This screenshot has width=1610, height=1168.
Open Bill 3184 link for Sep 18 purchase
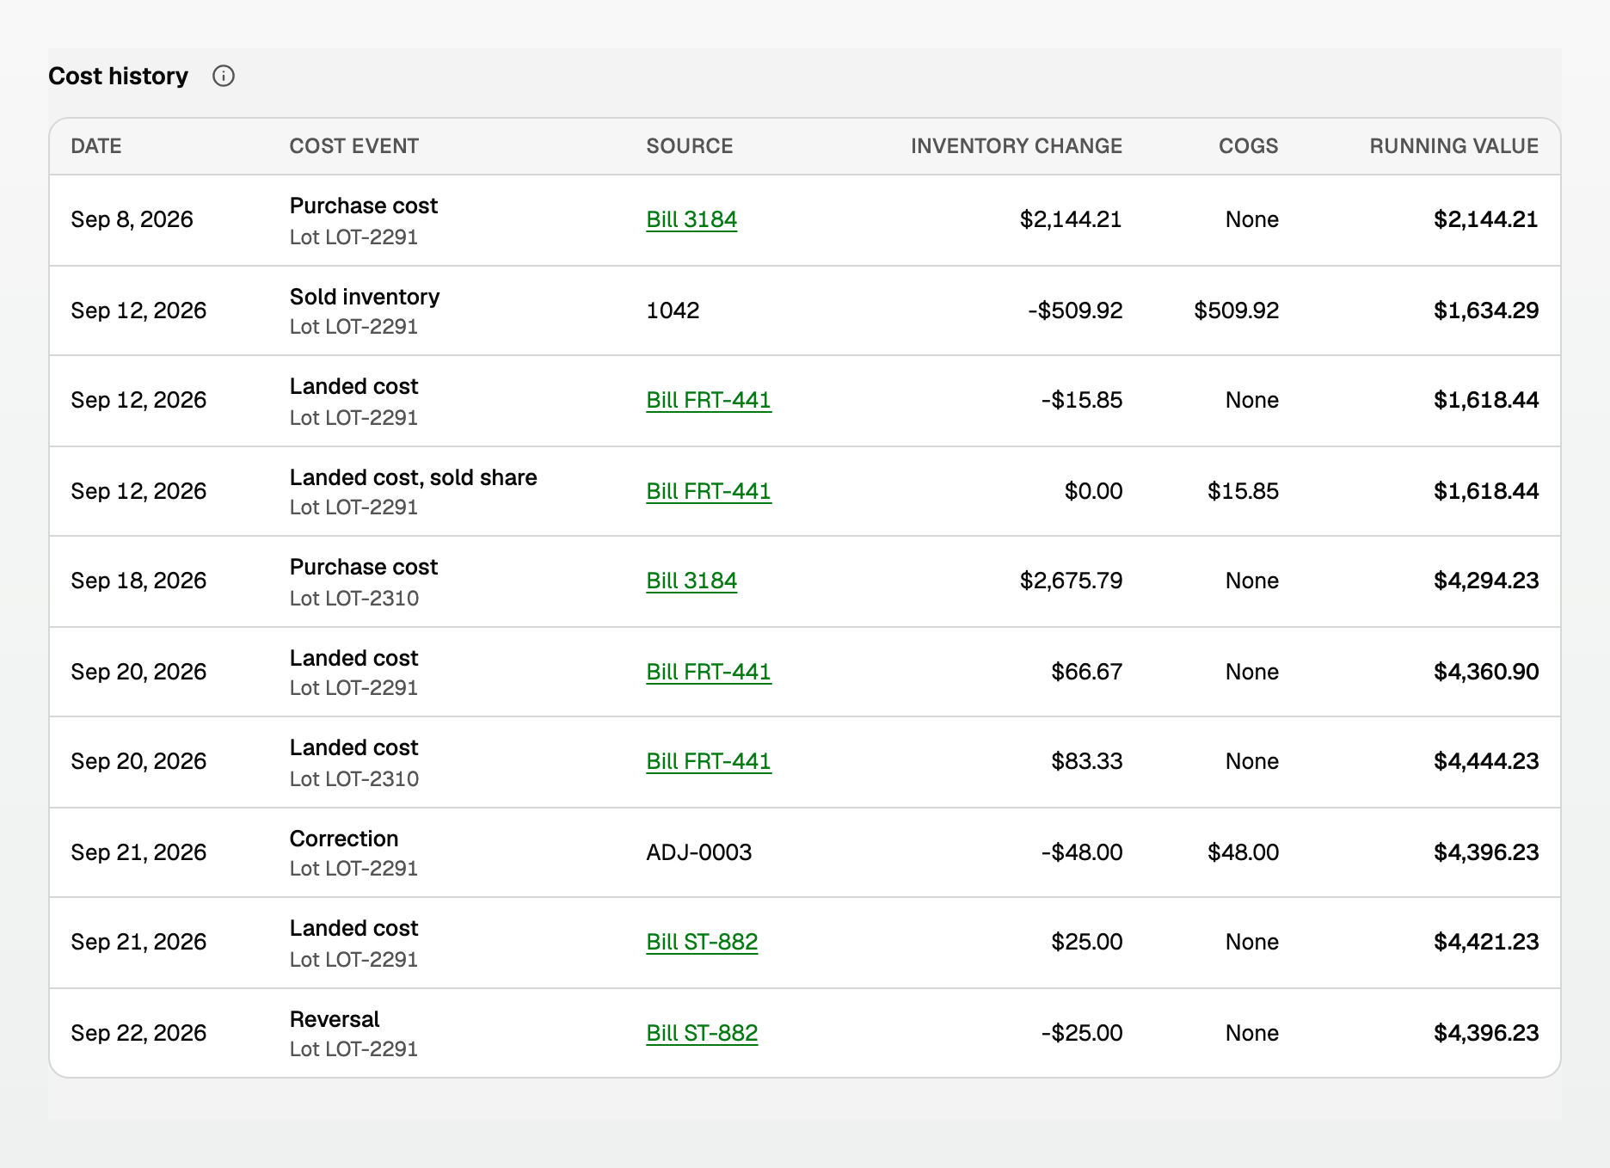691,581
